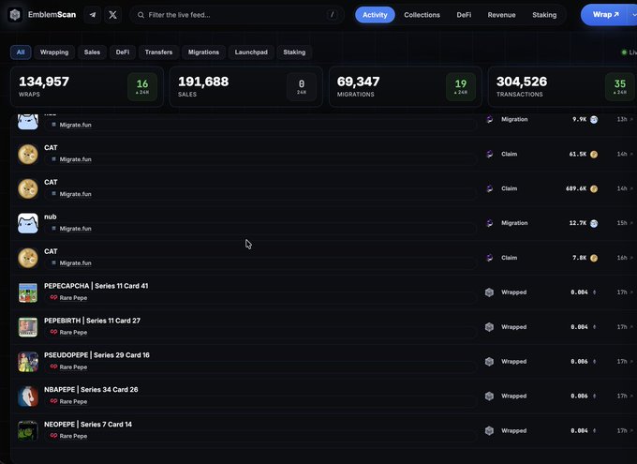Click the ETH icon beside PEPECAPCHA 0.004
The width and height of the screenshot is (637, 464).
594,292
